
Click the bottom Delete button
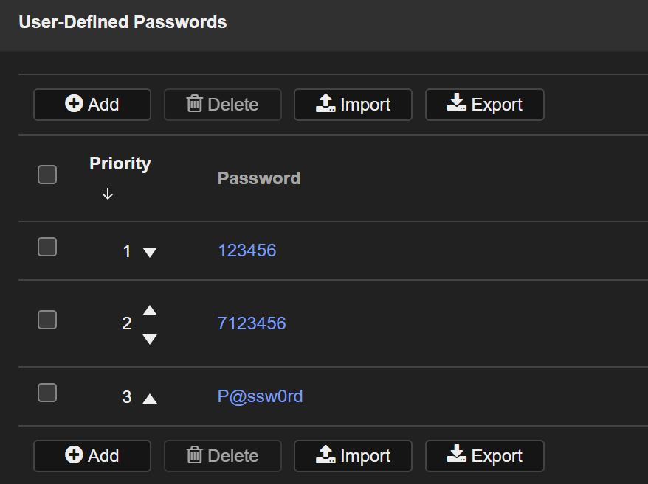pos(222,456)
